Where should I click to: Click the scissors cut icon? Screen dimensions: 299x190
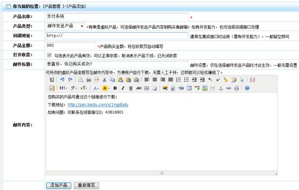click(104, 80)
